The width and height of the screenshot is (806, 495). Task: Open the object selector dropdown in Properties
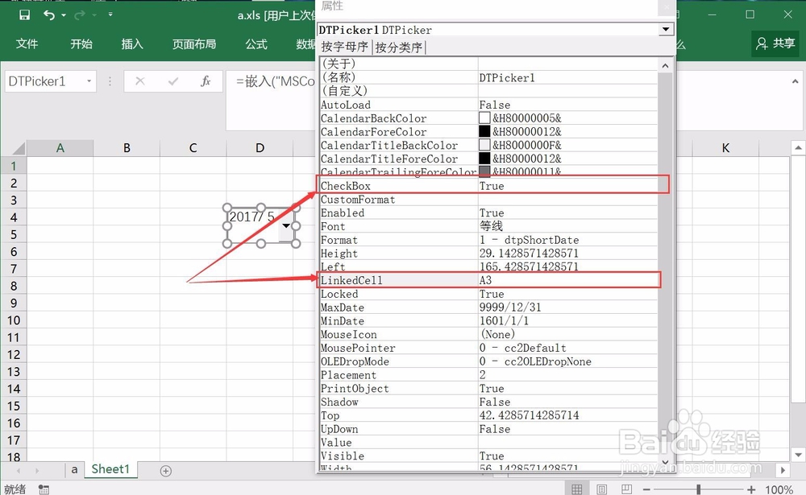click(666, 30)
